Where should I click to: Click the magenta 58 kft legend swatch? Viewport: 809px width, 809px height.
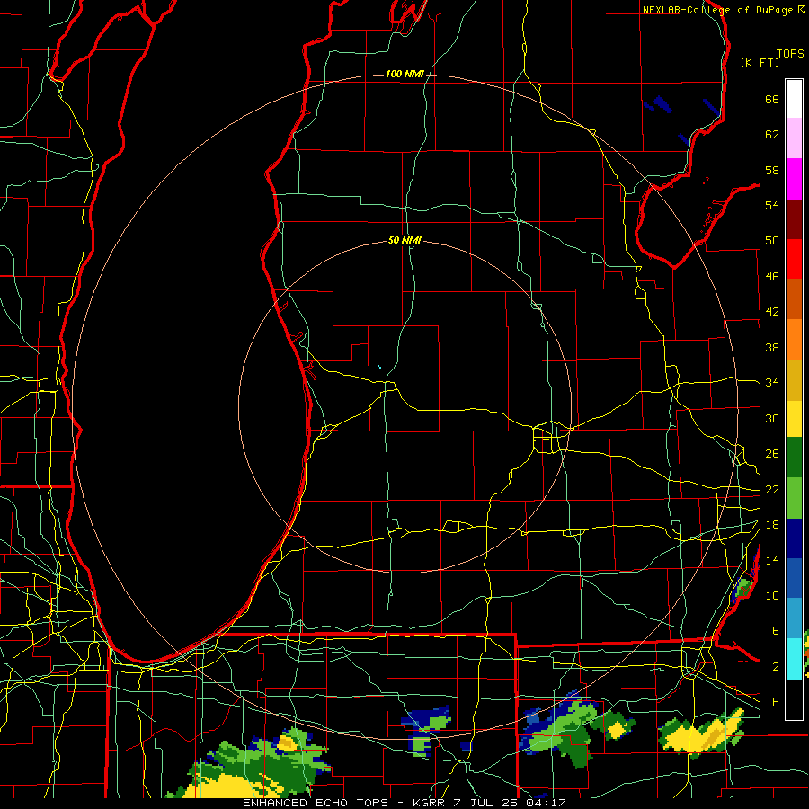pyautogui.click(x=794, y=179)
